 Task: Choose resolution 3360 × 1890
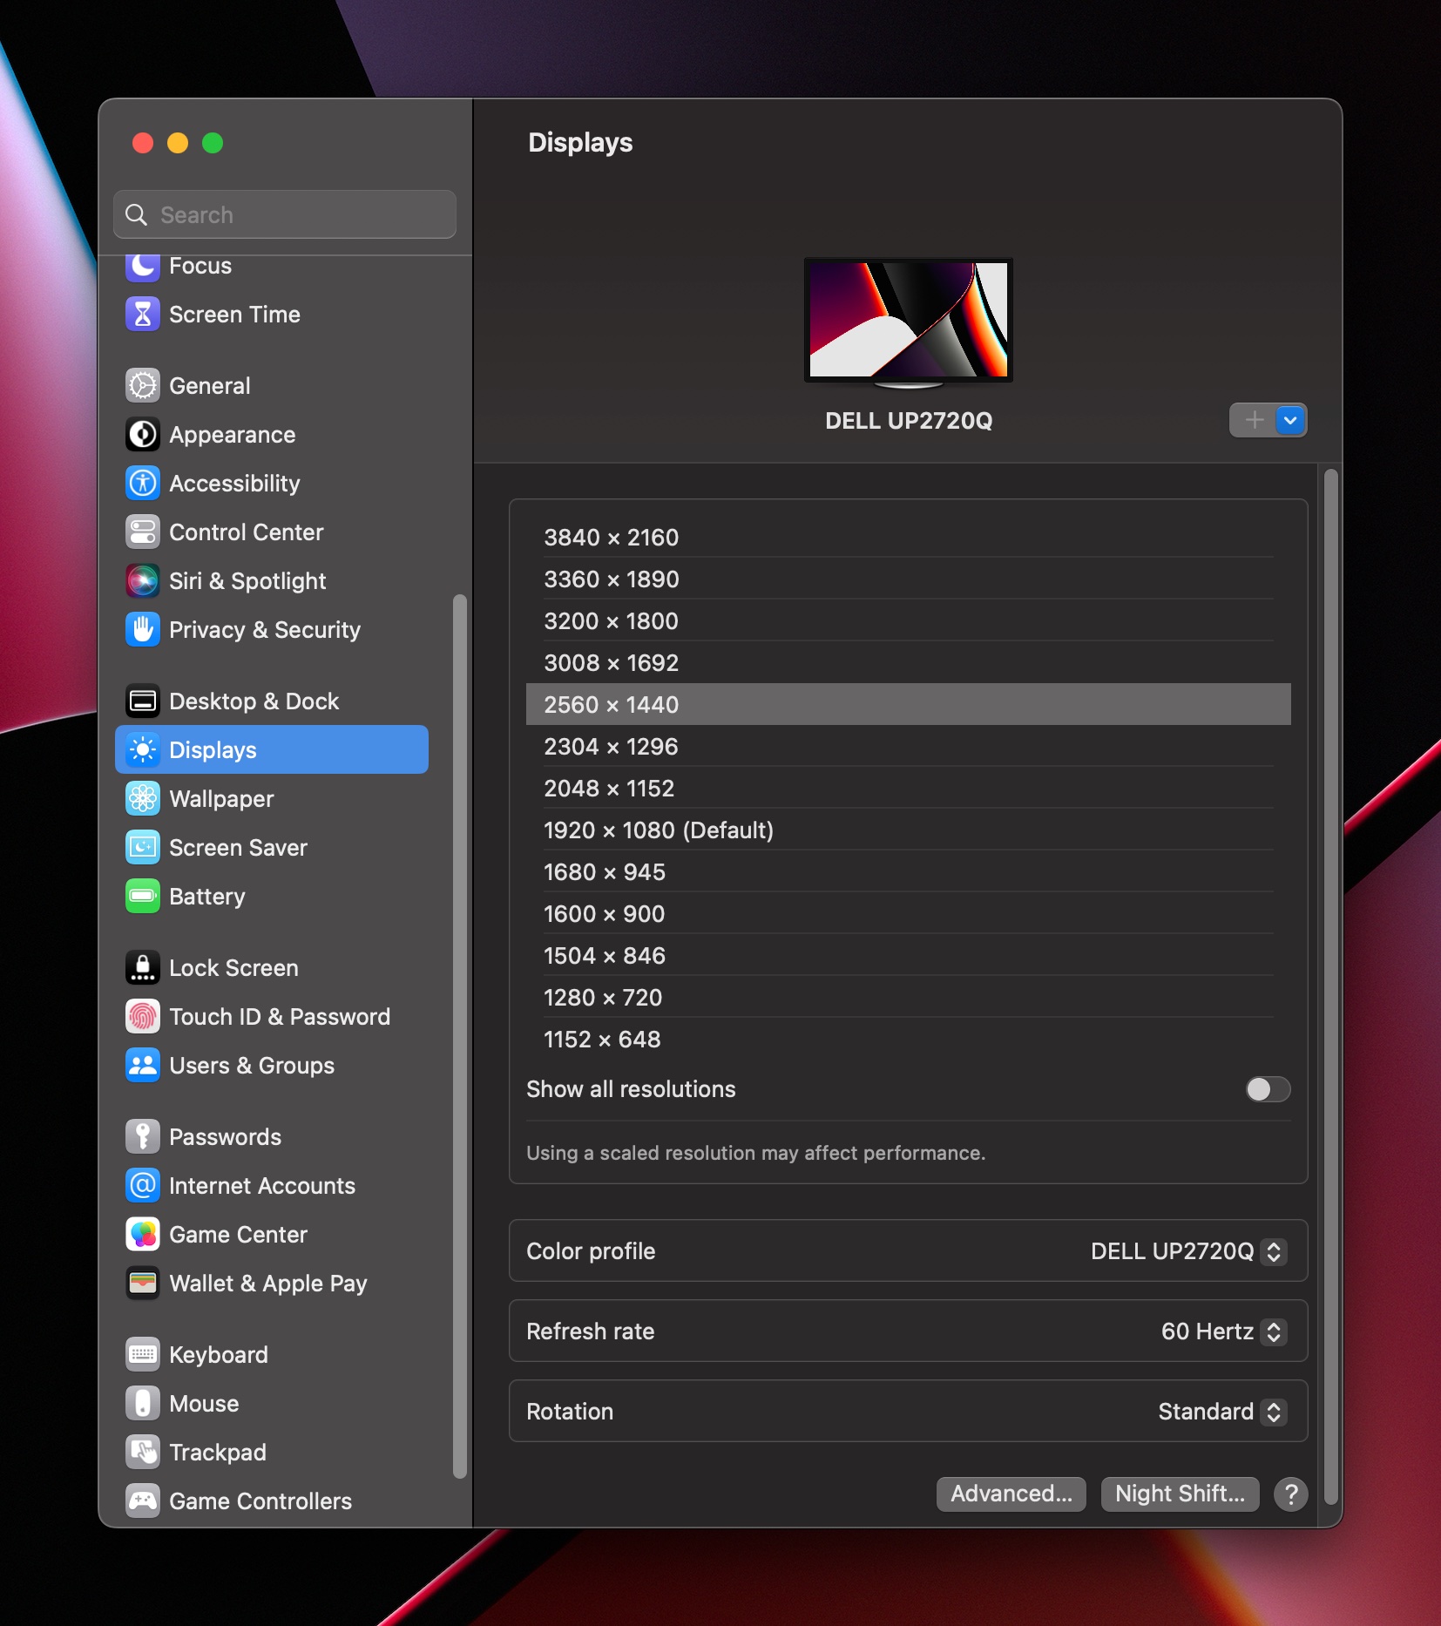pyautogui.click(x=909, y=579)
